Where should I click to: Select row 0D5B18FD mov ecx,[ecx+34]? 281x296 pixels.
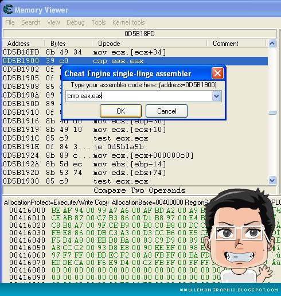coord(135,52)
